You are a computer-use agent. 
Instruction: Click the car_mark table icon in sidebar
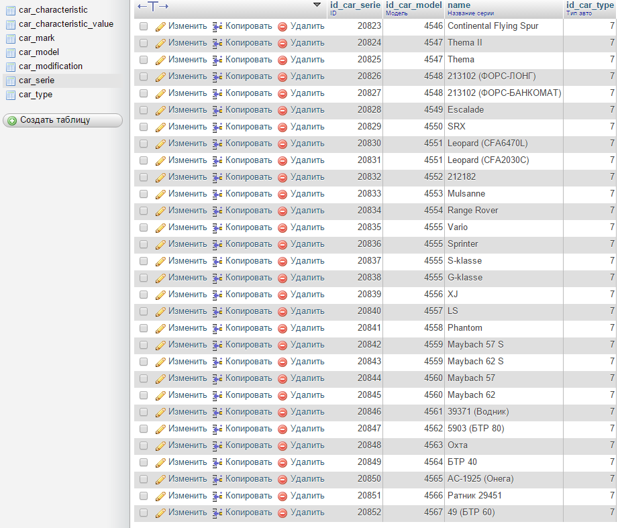[x=11, y=39]
